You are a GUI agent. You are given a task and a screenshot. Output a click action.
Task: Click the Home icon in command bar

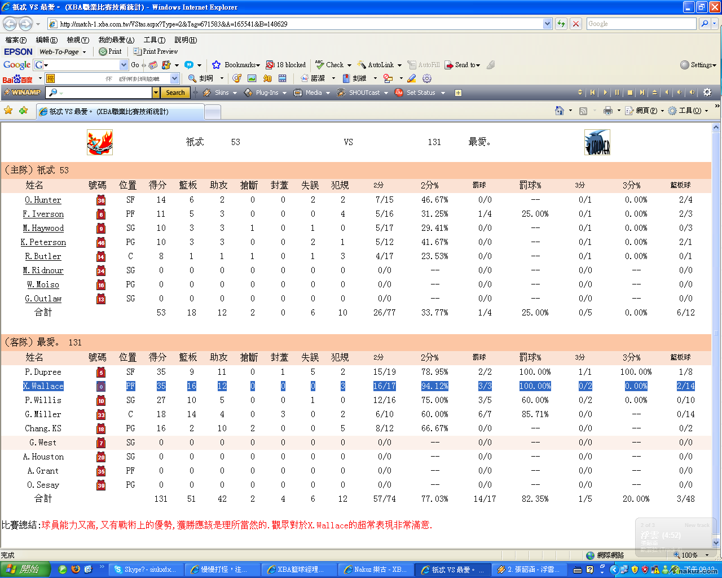[560, 111]
